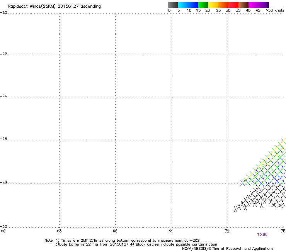
Task: Click the '66' longitude axis label
Action: coord(115,231)
